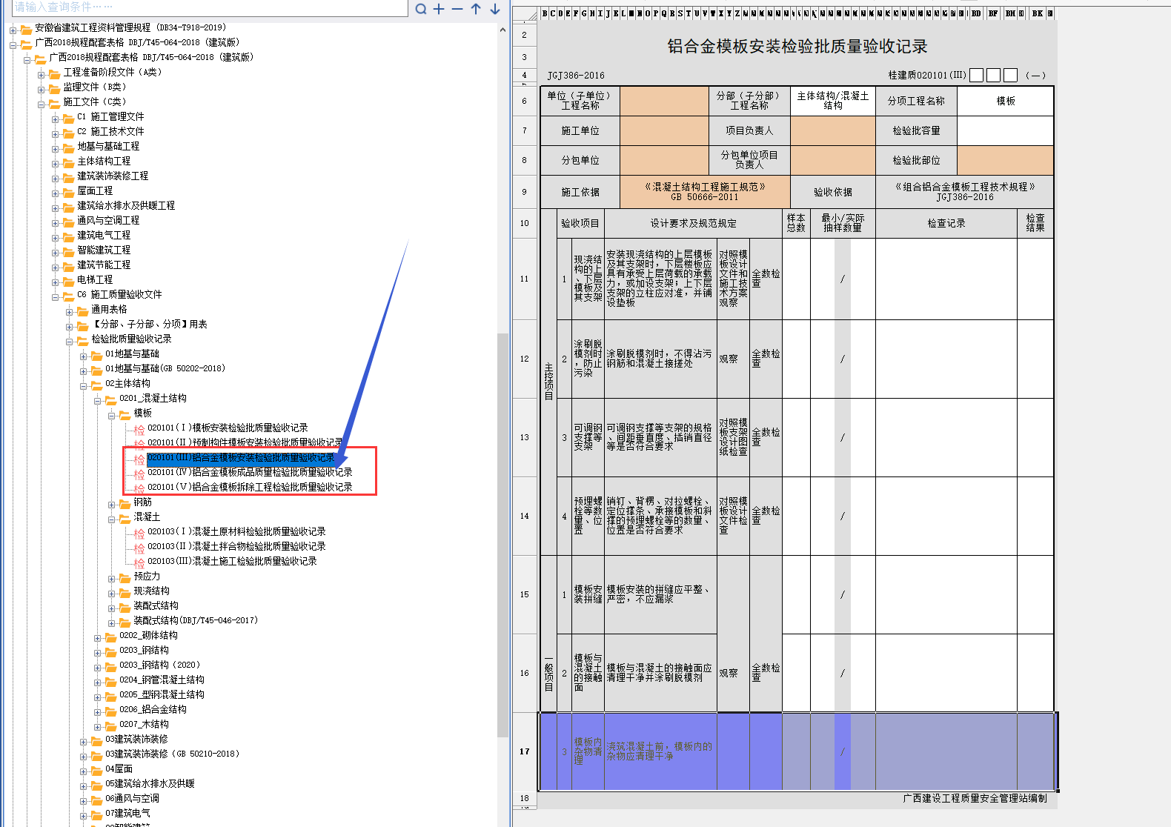Click the 施工单位 orange input cell
The image size is (1171, 827).
click(x=664, y=131)
